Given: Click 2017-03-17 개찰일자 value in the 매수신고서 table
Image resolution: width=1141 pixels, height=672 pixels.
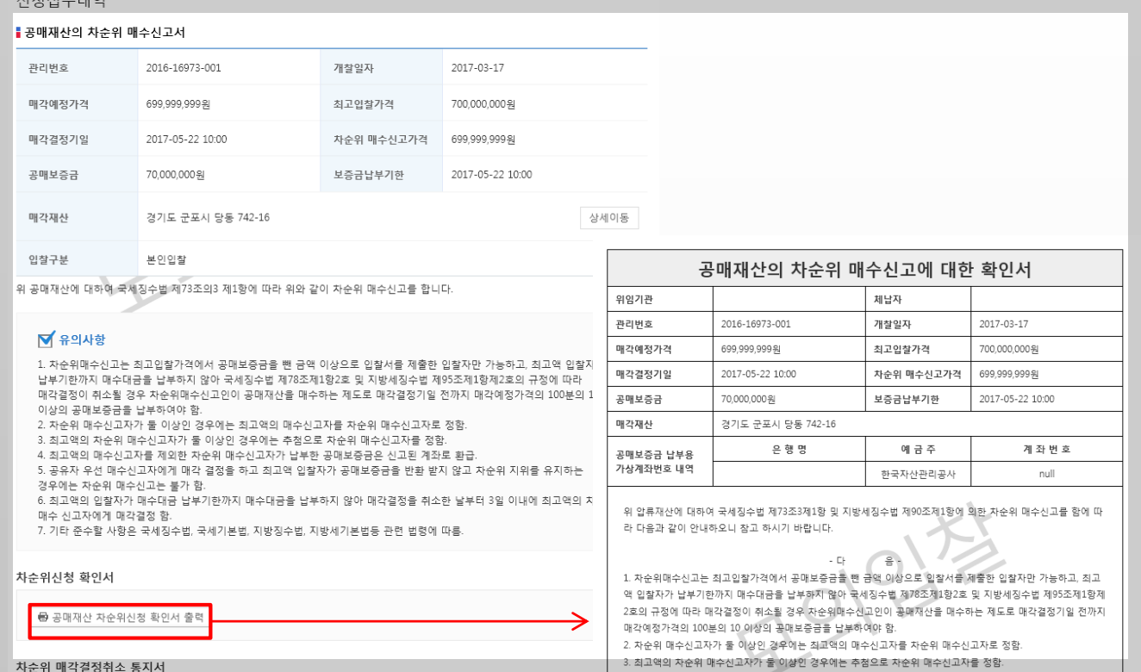Looking at the screenshot, I should 478,67.
